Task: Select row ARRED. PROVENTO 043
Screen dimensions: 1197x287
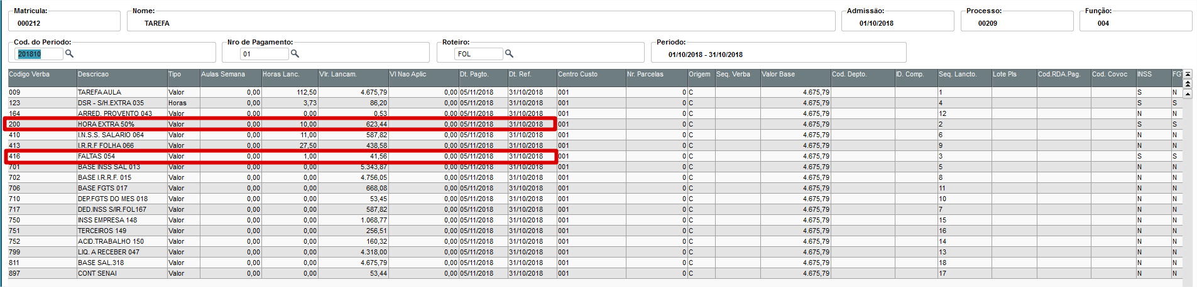Action: (595, 113)
